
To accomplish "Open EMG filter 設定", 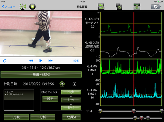I will click(x=50, y=99).
